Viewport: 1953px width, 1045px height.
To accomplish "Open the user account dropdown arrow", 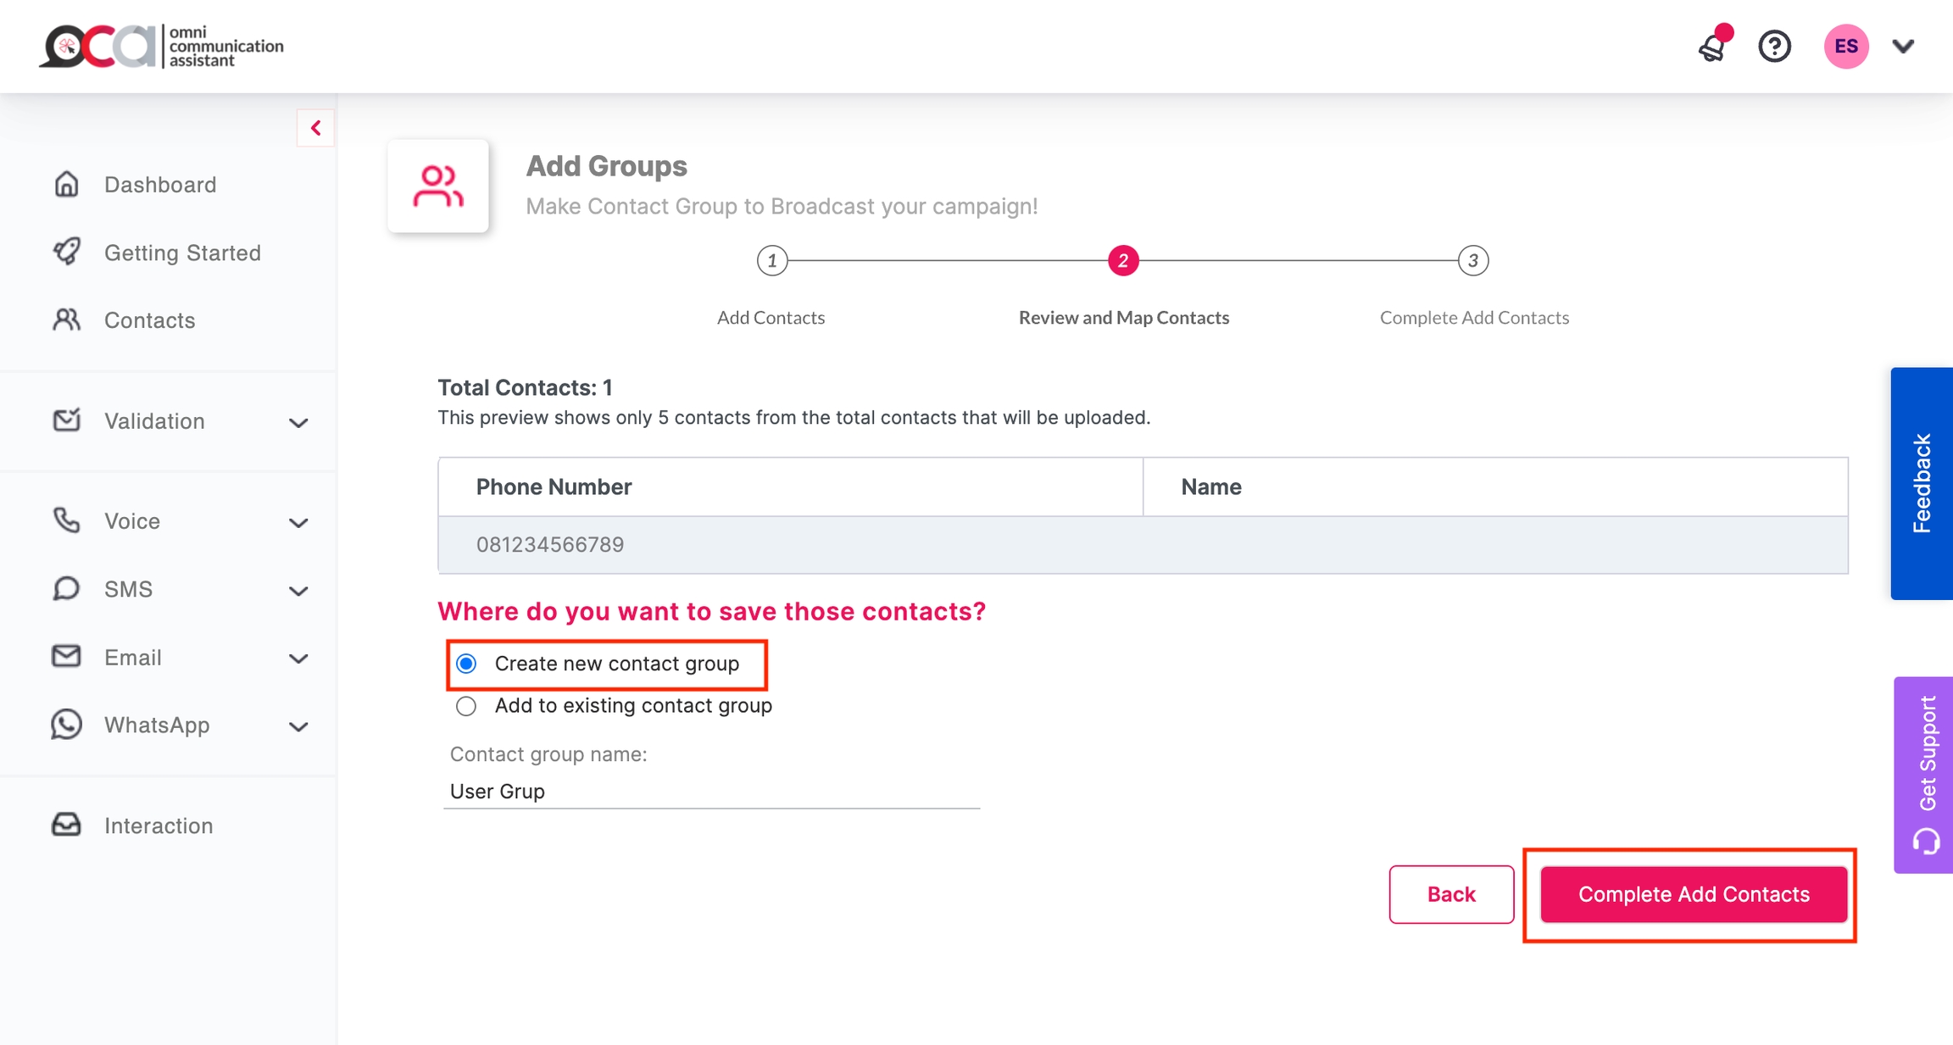I will [x=1904, y=46].
